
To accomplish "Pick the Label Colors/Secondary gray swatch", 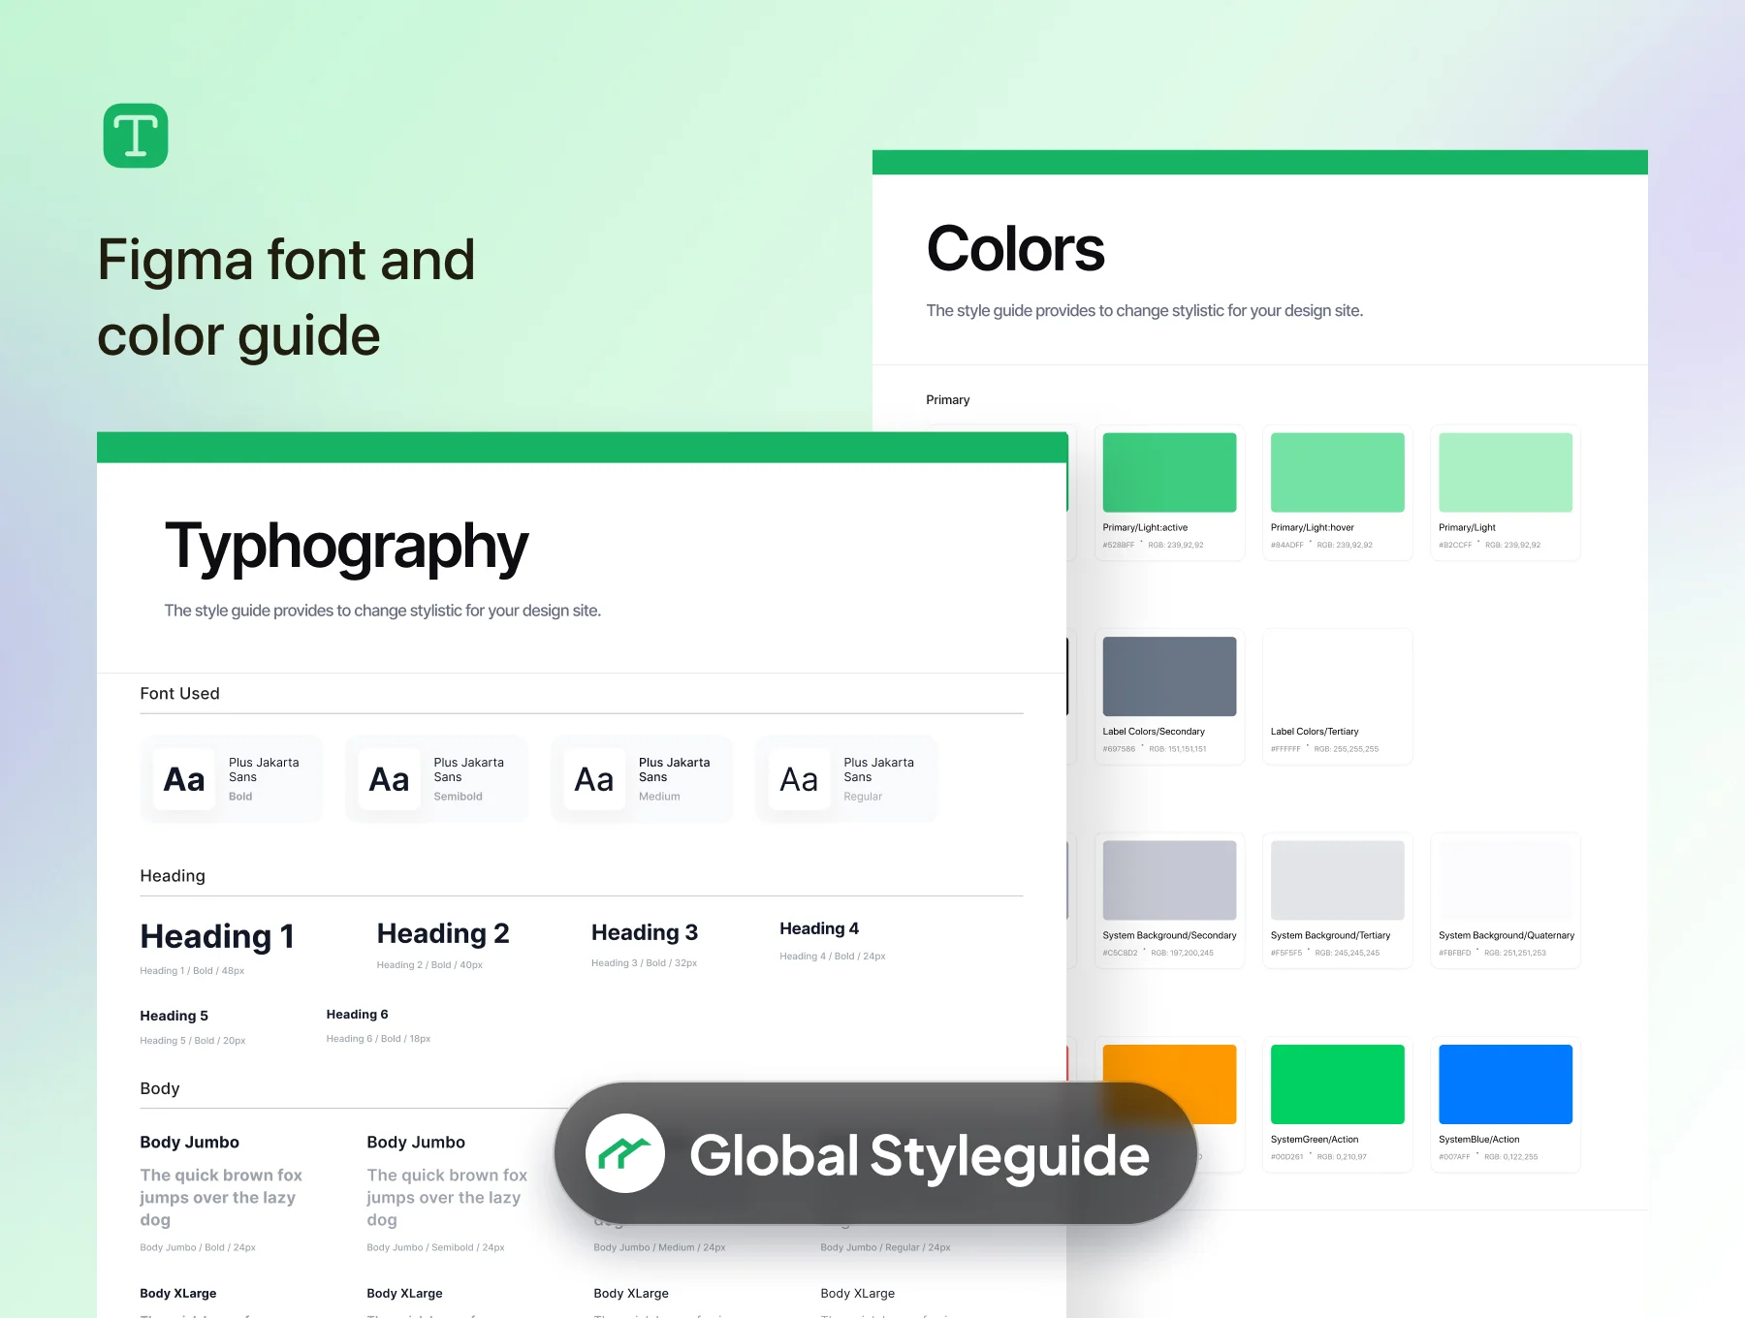I will (1169, 676).
